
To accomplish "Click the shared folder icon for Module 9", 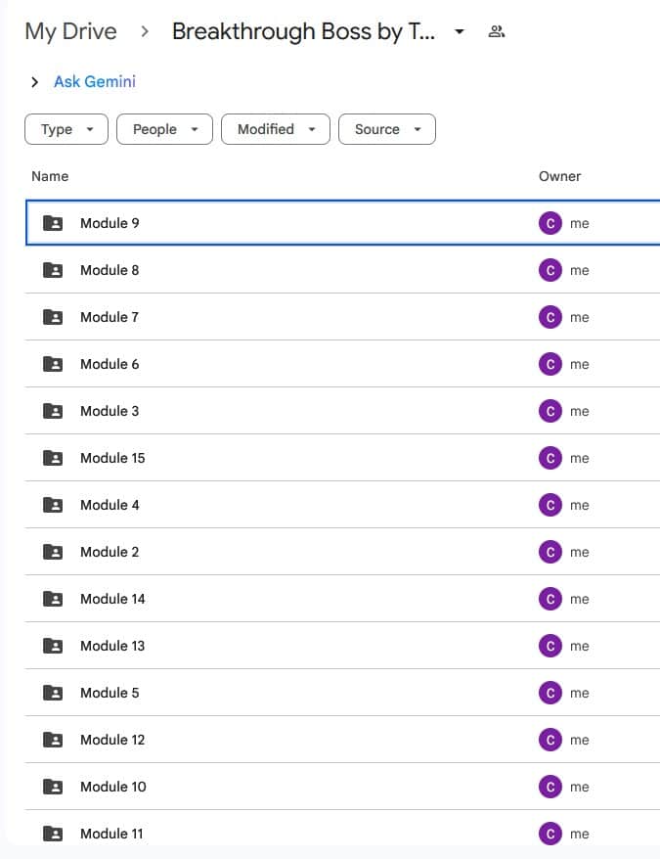I will click(x=53, y=223).
